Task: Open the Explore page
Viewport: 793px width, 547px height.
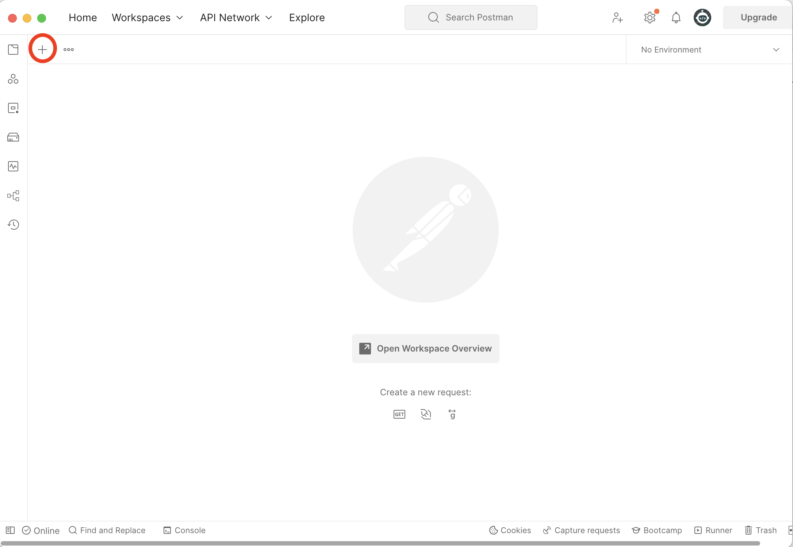Action: coord(307,18)
